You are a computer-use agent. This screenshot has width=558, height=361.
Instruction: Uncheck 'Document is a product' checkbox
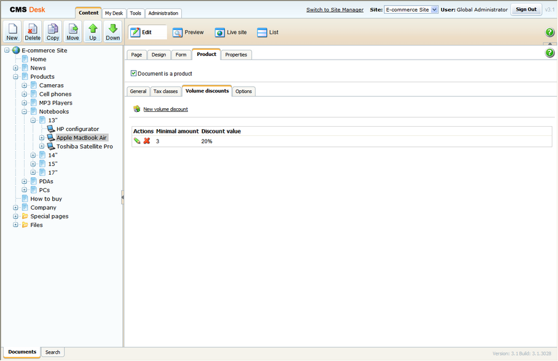134,74
